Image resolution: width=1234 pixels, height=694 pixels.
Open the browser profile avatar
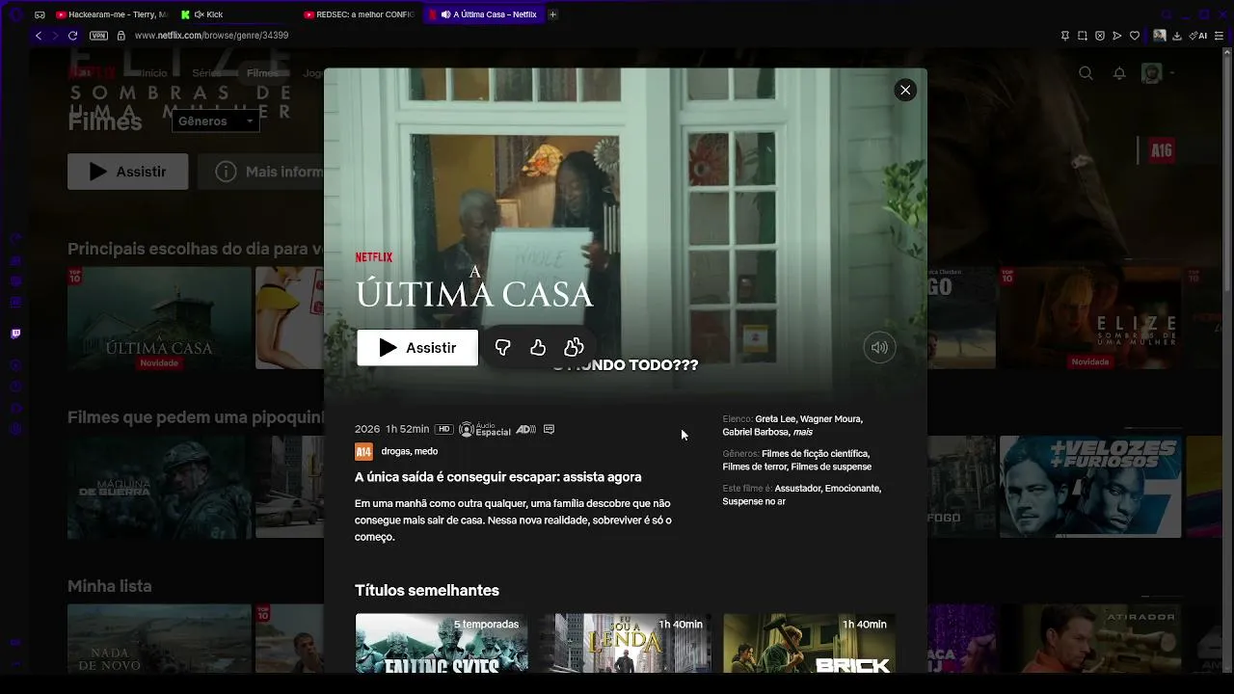(1160, 36)
